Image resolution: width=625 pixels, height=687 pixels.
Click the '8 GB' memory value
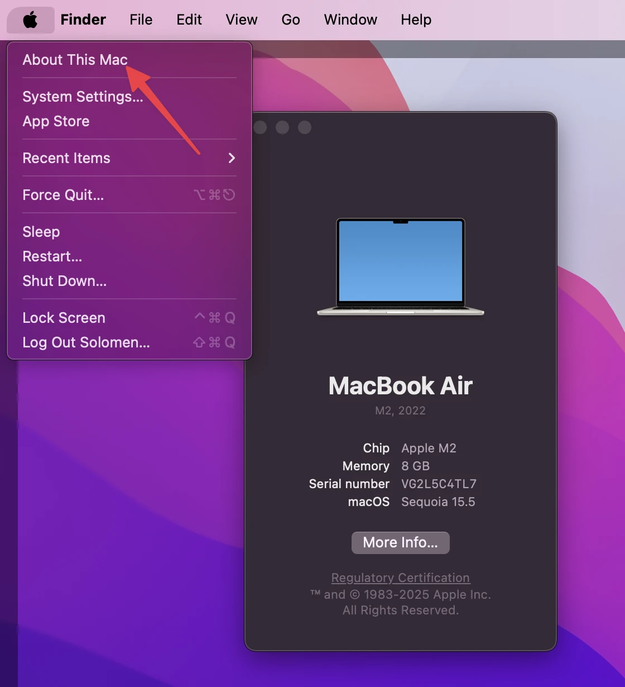[x=415, y=466]
